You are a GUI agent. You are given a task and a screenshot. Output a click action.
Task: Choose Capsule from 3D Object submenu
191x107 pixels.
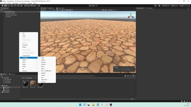pyautogui.click(x=47, y=62)
